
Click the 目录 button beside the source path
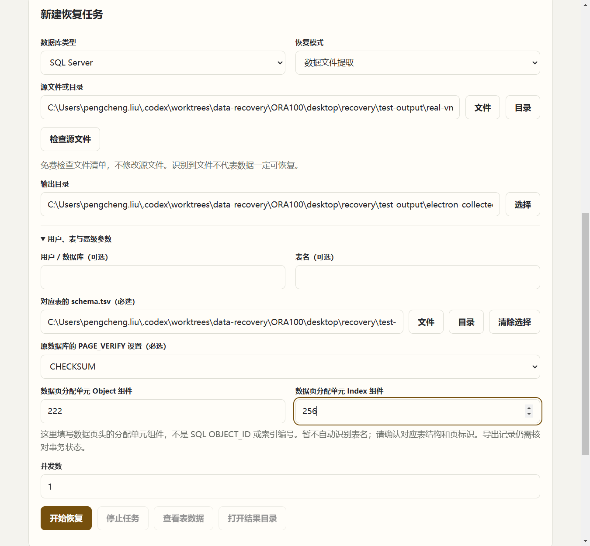pyautogui.click(x=523, y=107)
